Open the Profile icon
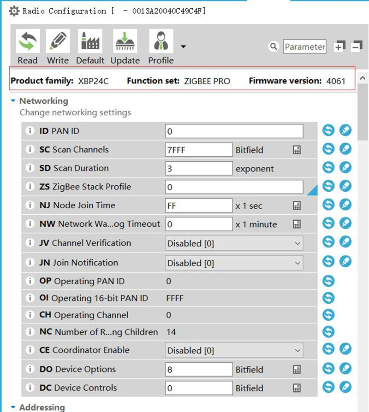The width and height of the screenshot is (369, 412). (x=161, y=41)
